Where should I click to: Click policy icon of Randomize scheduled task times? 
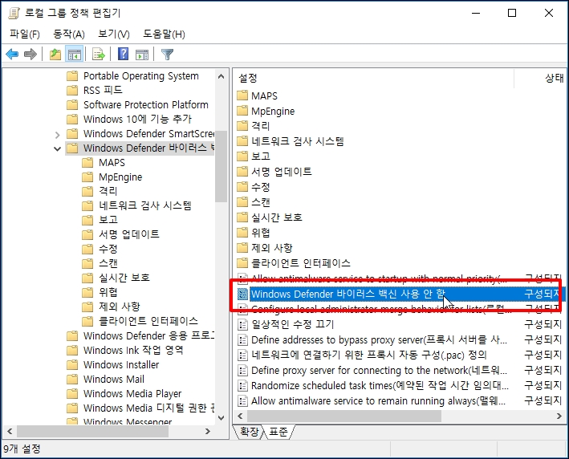click(242, 386)
